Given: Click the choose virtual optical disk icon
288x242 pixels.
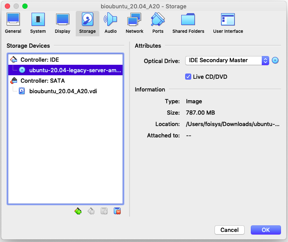Looking at the screenshot, I should click(275, 60).
